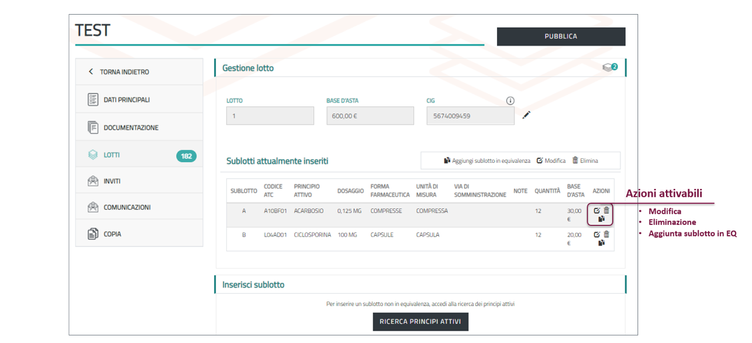
Task: Click the RICERCA PRINCIPI ATTIVI button
Action: tap(420, 321)
